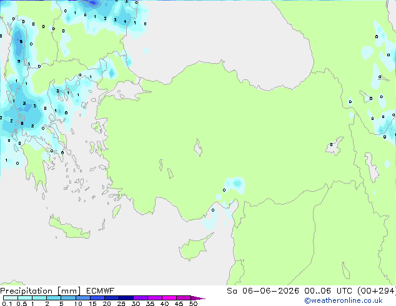
Task: Click the '25' legend scale label
Action: click(x=121, y=304)
